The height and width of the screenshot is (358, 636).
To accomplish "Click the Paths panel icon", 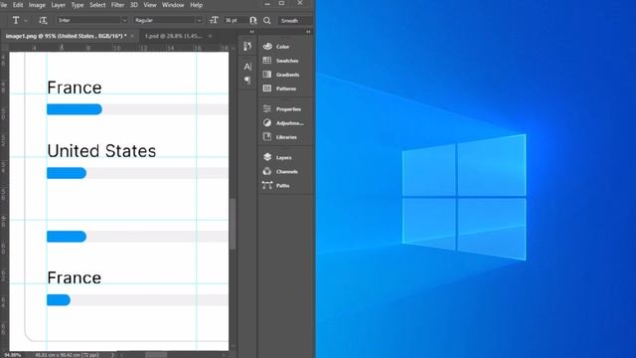I will [x=267, y=185].
